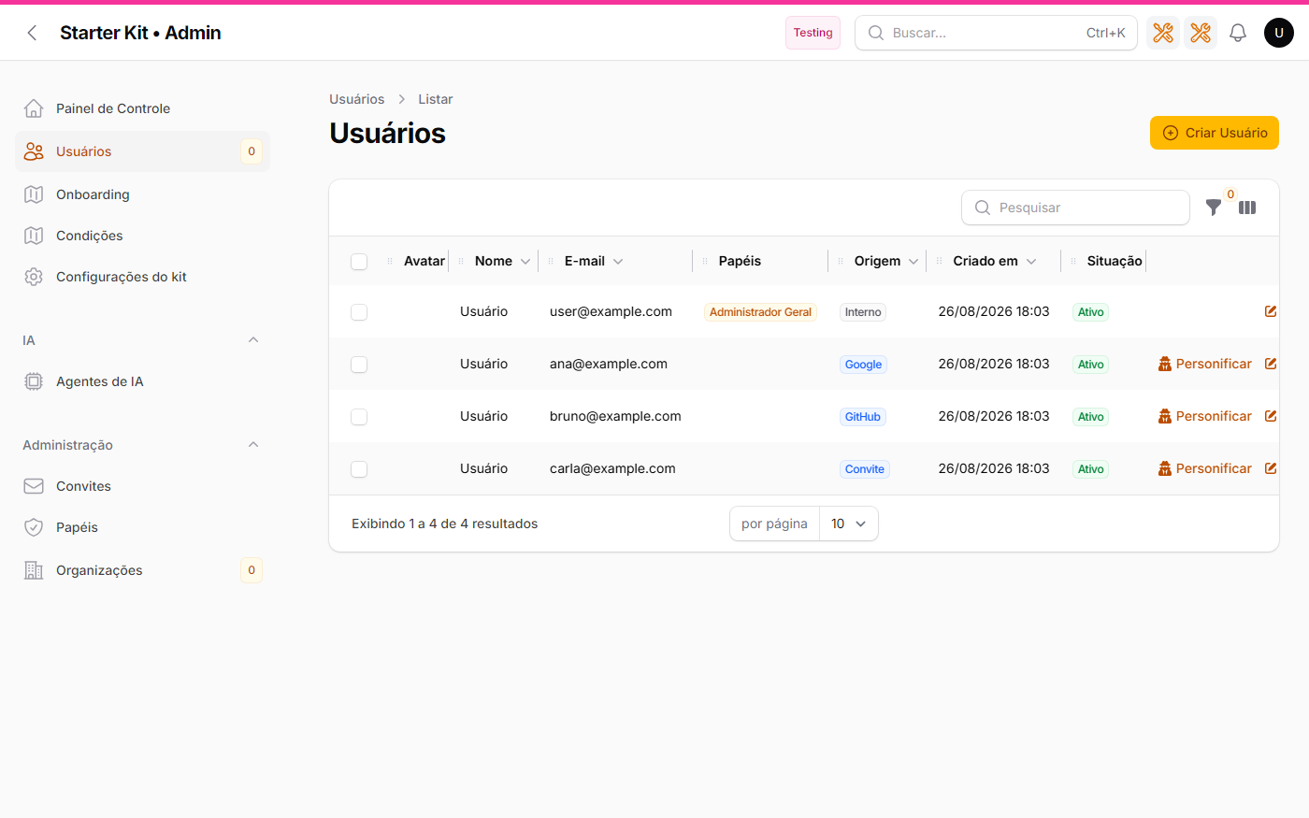The width and height of the screenshot is (1309, 818).
Task: Open Usuários in the sidebar
Action: [142, 151]
